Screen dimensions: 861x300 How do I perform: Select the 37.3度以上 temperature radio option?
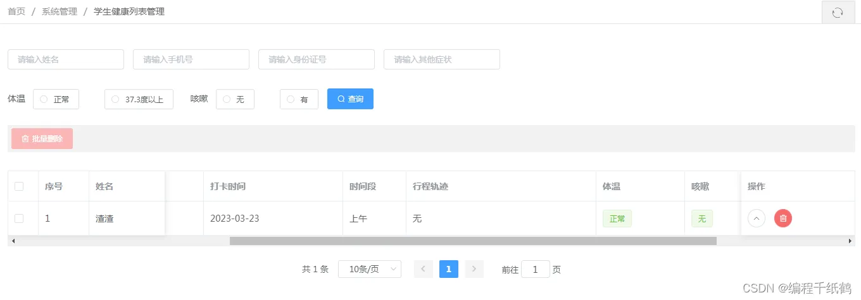(x=115, y=99)
